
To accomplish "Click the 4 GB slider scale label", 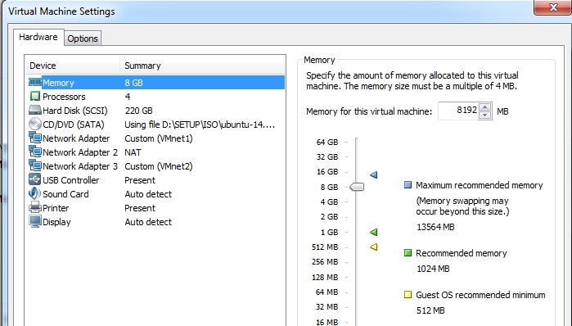I will pyautogui.click(x=330, y=201).
